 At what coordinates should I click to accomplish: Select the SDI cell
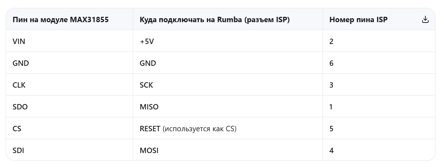coord(18,151)
